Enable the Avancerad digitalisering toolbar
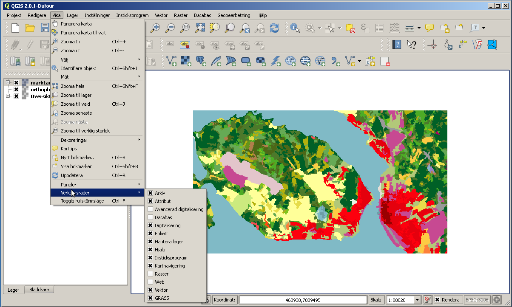This screenshot has width=512, height=307. tap(150, 209)
